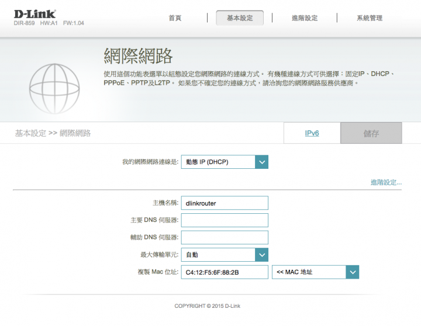This screenshot has width=421, height=326.
Task: Click the 基本設定 >> 網際網路 breadcrumb text
Action: point(53,133)
